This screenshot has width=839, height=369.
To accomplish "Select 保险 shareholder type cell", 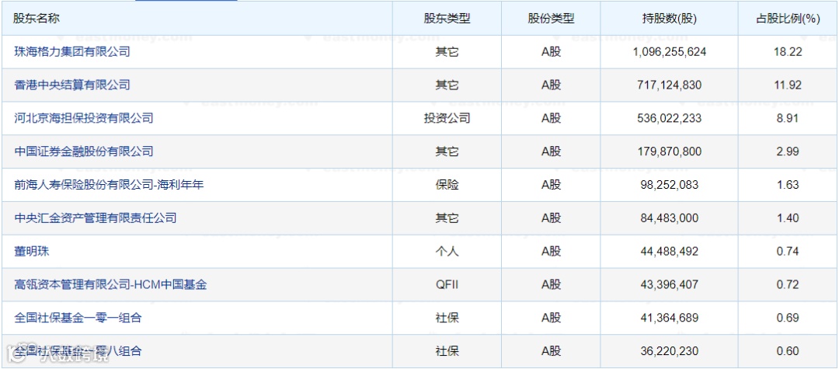I will (x=447, y=185).
